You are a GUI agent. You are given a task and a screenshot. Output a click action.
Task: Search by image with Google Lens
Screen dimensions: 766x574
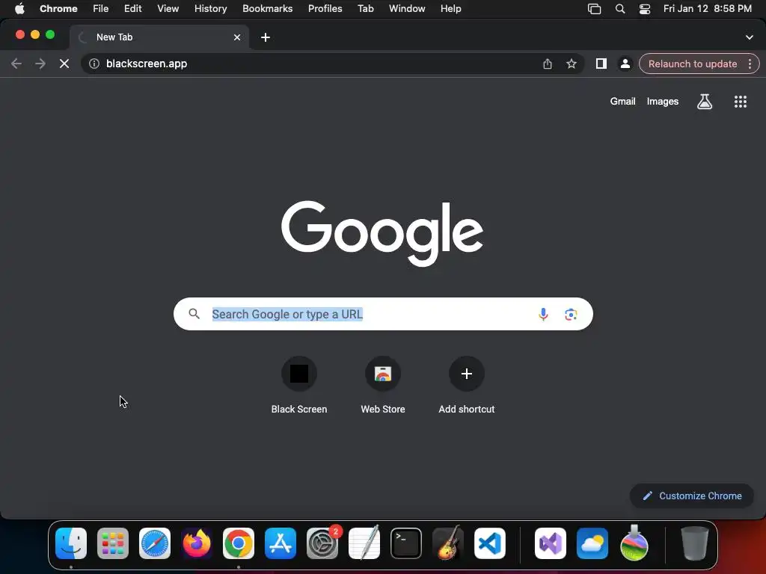571,314
